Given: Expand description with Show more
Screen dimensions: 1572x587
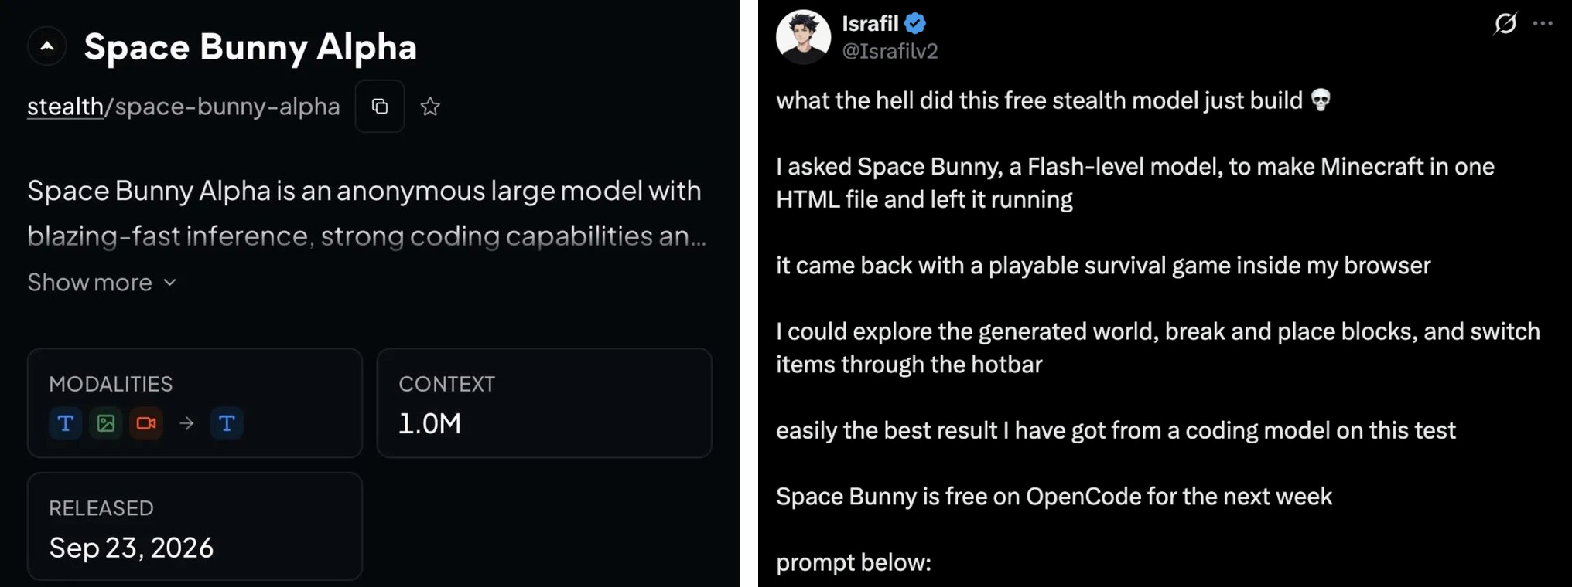Looking at the screenshot, I should [102, 283].
